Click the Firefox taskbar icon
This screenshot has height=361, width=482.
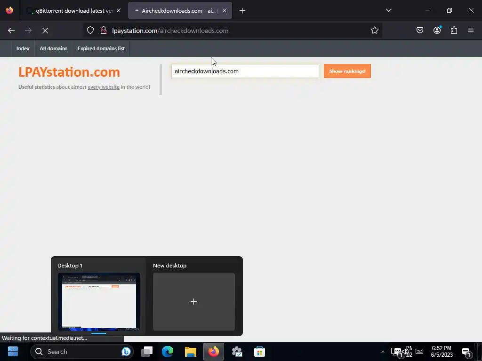click(x=214, y=352)
